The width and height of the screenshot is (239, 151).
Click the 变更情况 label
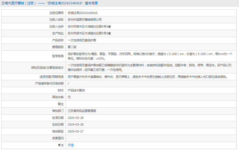click(58, 138)
